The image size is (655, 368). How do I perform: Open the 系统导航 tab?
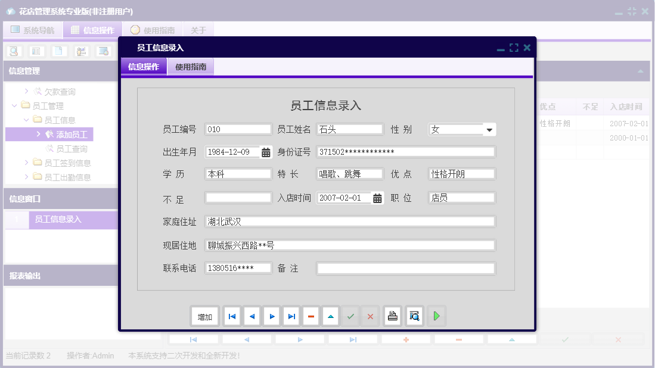32,29
